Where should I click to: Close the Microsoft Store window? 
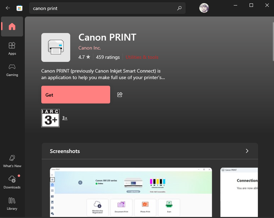(267, 5)
